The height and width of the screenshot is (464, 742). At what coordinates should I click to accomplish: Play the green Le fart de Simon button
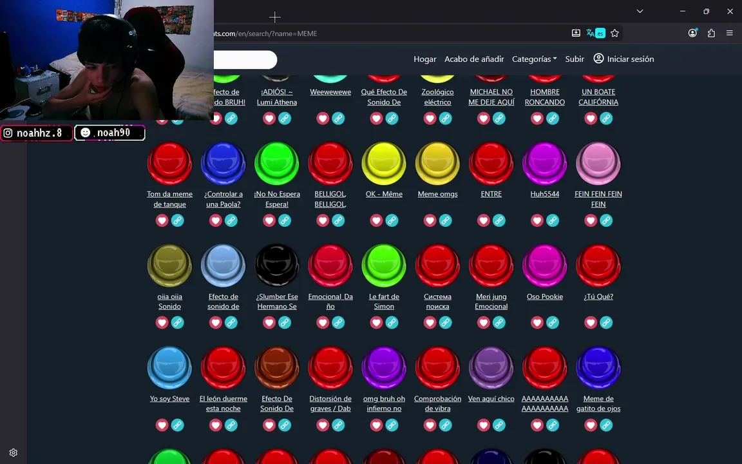click(x=384, y=266)
